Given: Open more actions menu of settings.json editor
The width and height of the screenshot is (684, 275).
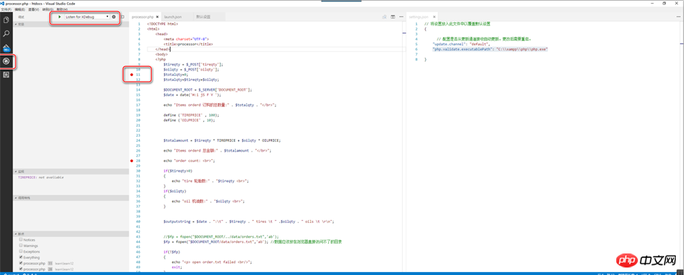Looking at the screenshot, I should click(678, 16).
